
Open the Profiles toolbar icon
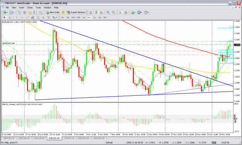coord(11,12)
